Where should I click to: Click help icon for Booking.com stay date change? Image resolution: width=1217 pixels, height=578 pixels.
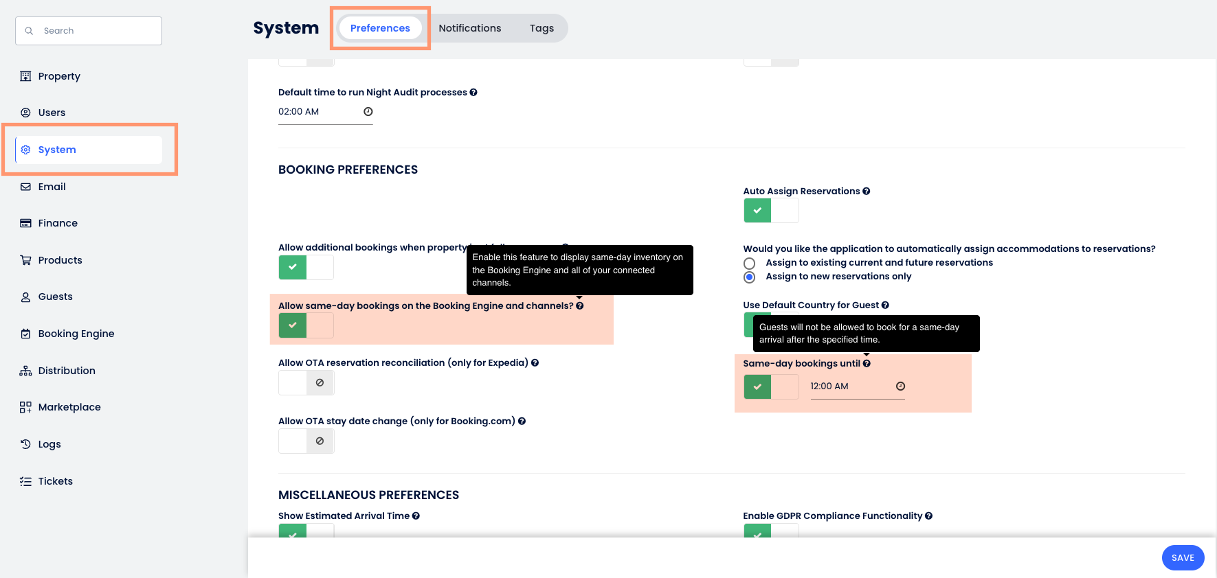click(x=522, y=421)
